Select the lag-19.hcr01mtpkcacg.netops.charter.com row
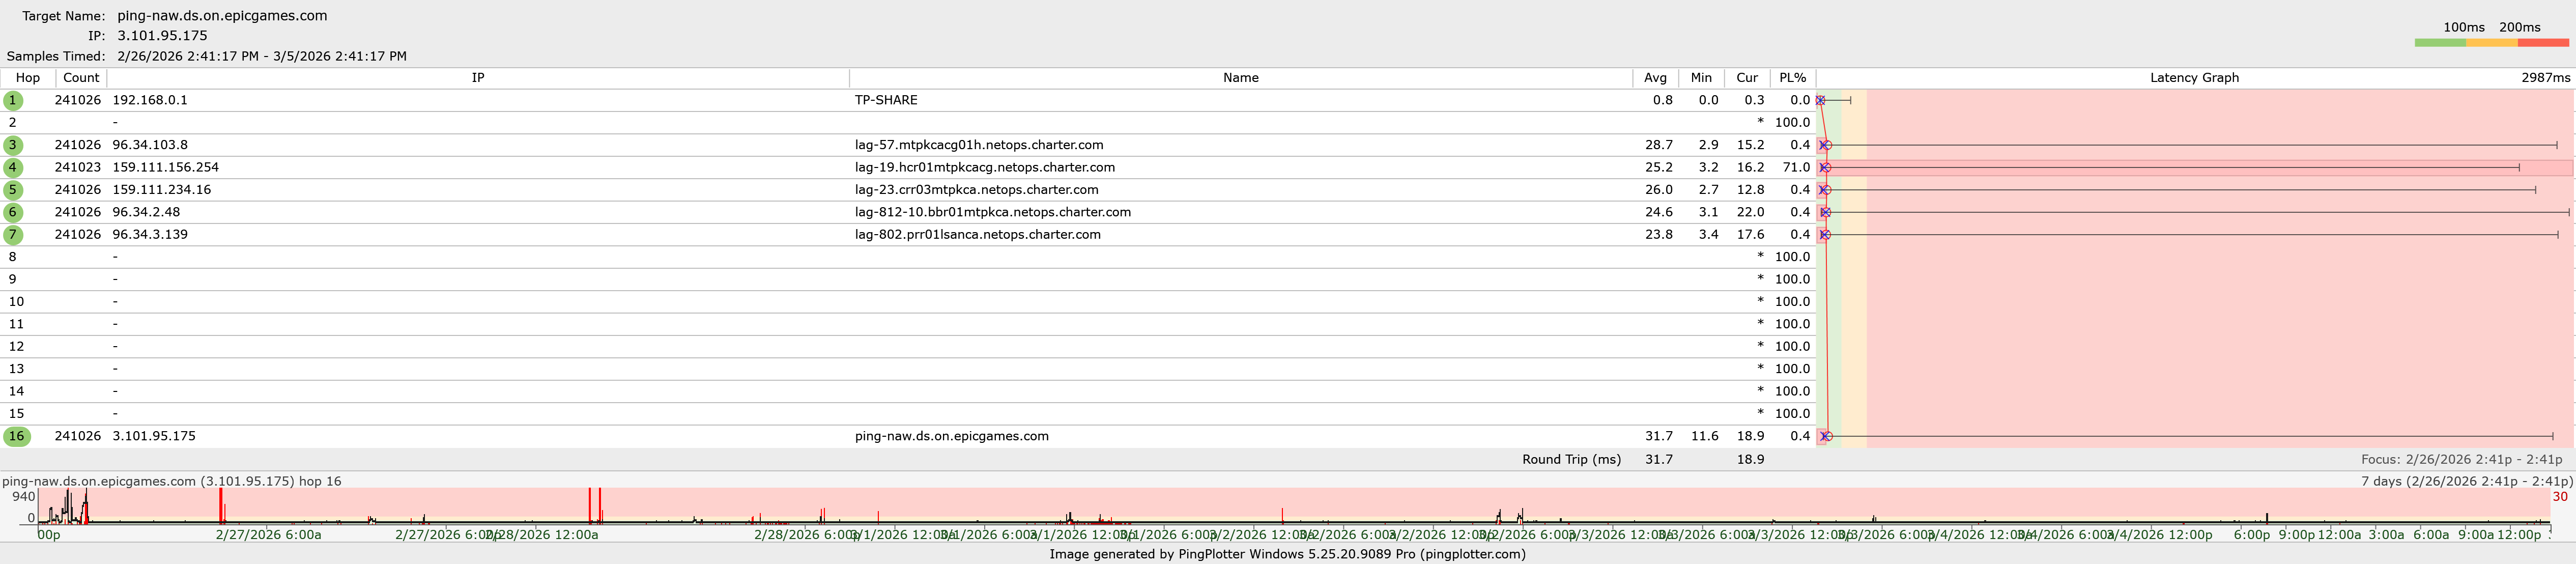 (x=984, y=167)
